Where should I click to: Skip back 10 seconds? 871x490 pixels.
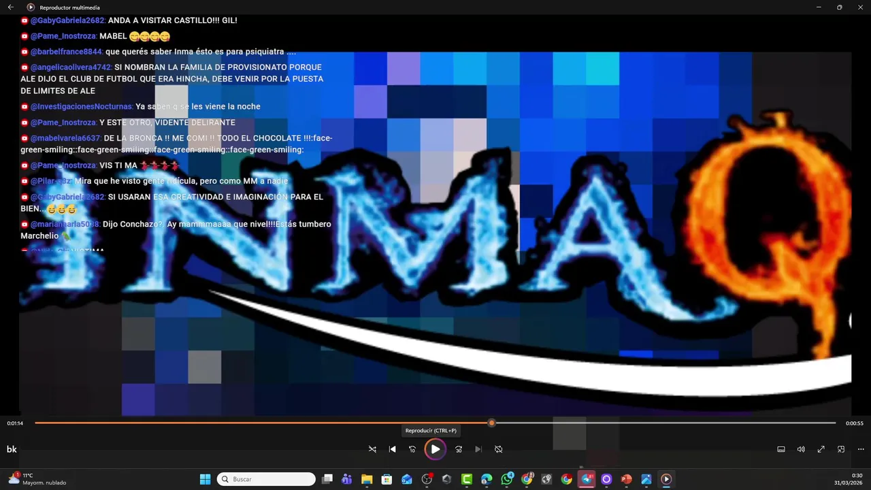pyautogui.click(x=412, y=449)
